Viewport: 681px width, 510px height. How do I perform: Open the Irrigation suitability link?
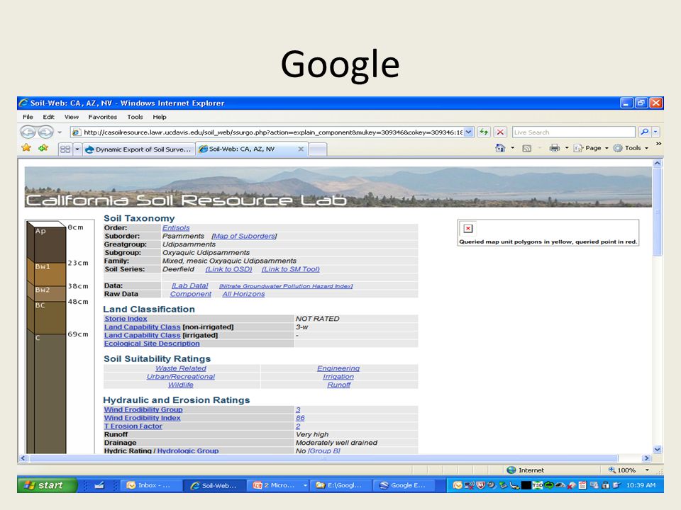click(338, 376)
